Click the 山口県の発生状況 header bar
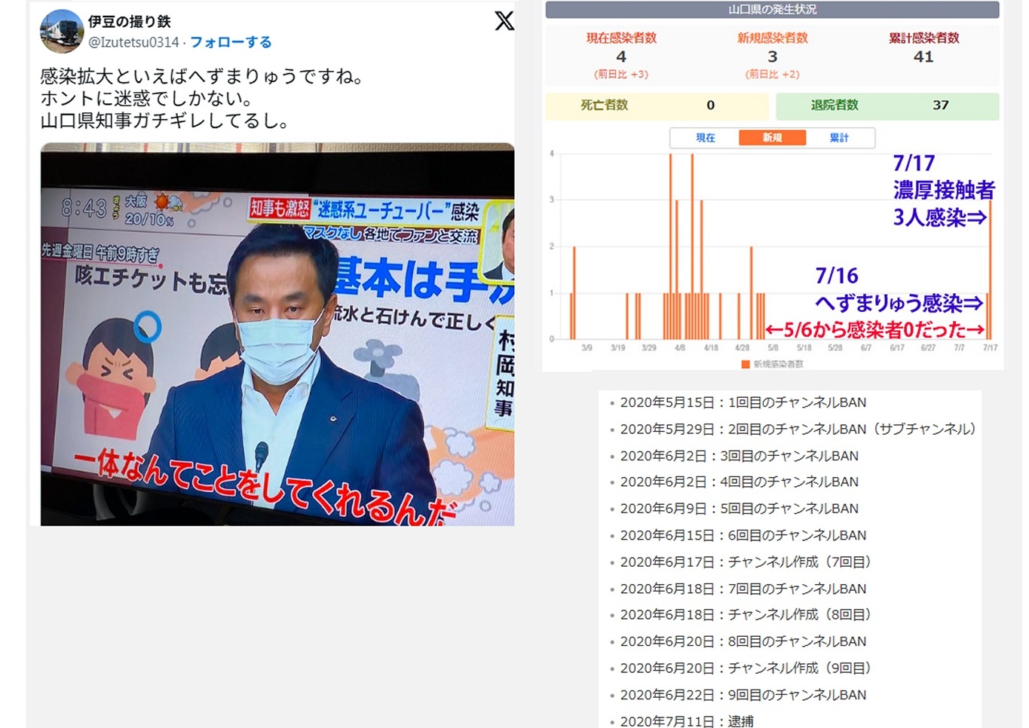This screenshot has height=728, width=1029. [772, 10]
